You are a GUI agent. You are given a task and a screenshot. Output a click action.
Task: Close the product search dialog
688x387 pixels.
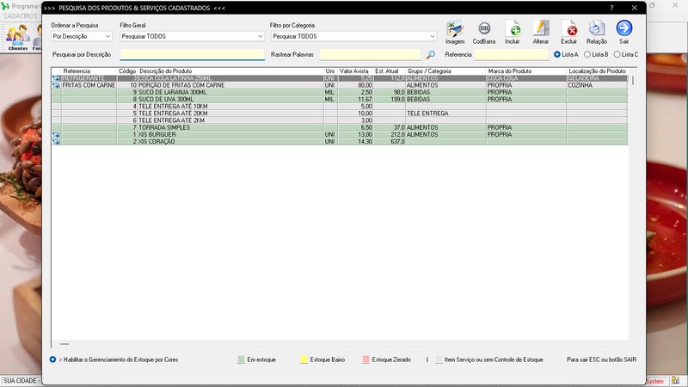point(635,8)
